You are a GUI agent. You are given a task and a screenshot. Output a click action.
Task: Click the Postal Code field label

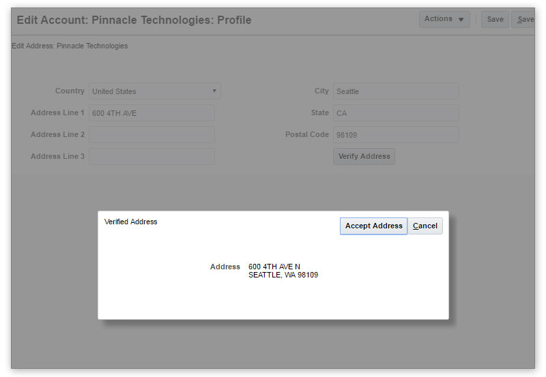coord(306,135)
